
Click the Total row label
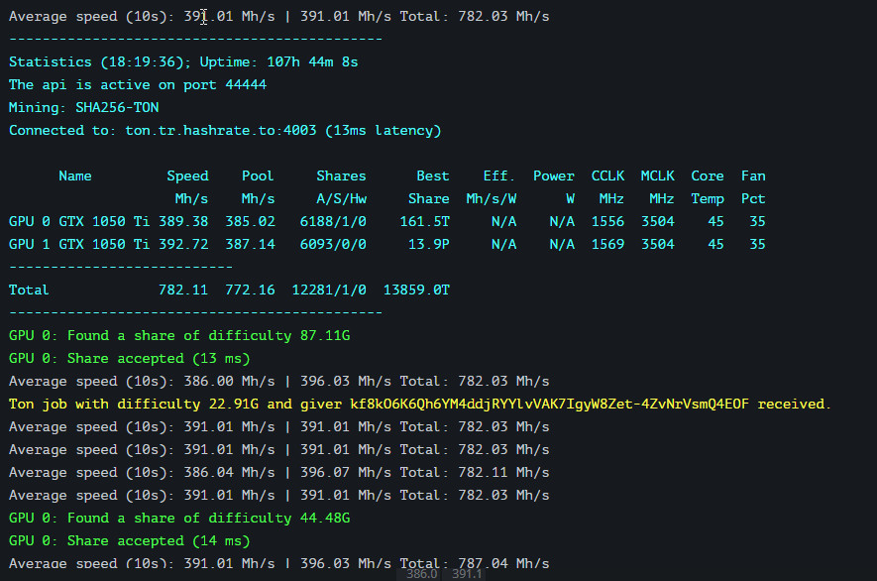click(29, 290)
